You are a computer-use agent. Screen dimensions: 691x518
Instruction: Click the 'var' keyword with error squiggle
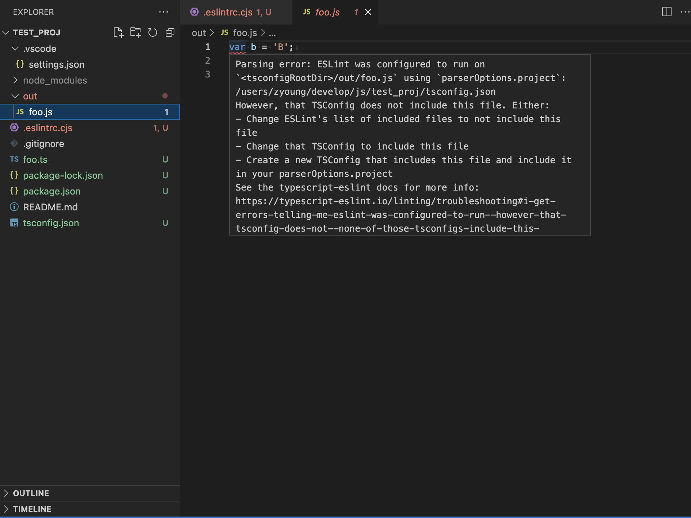(x=237, y=47)
